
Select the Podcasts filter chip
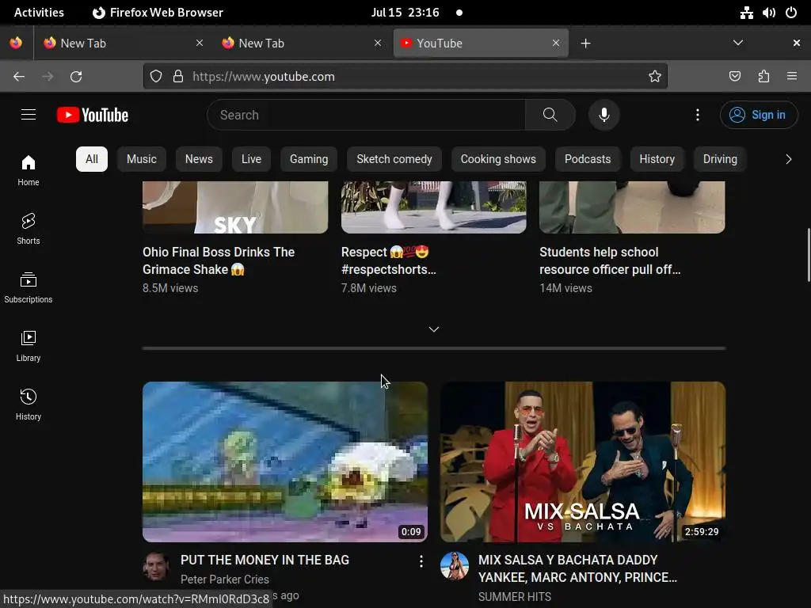pyautogui.click(x=588, y=159)
